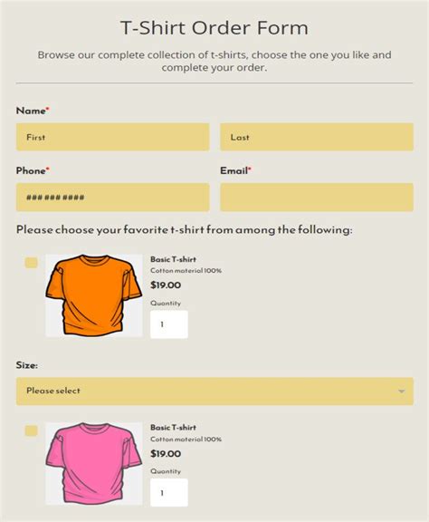This screenshot has height=522, width=429.
Task: Click the Phone field label
Action: click(x=33, y=170)
